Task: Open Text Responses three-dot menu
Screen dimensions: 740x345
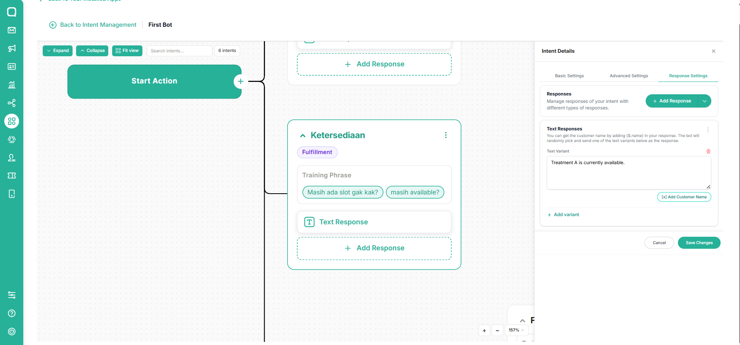Action: coord(708,130)
